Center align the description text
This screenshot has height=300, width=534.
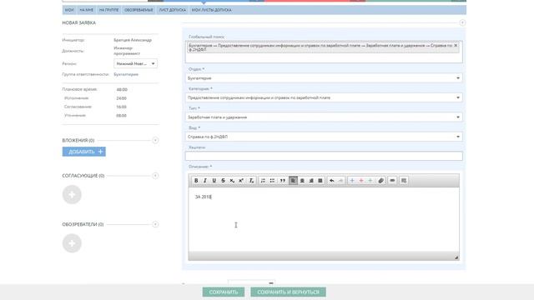302,181
